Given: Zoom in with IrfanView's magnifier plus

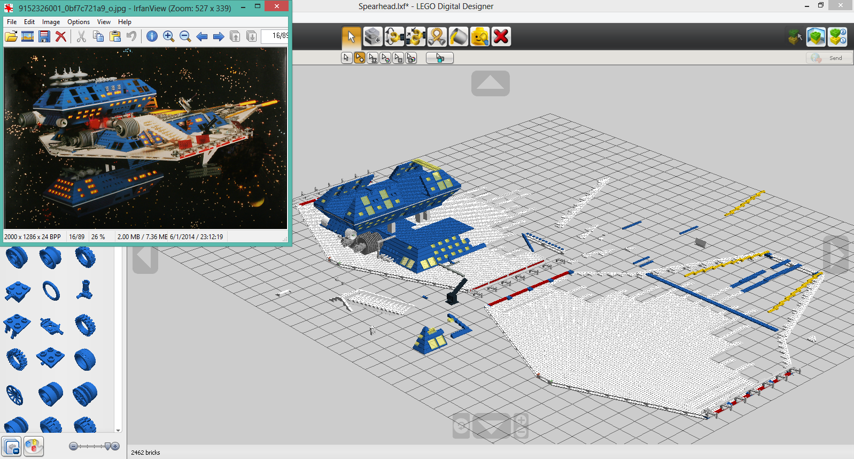Looking at the screenshot, I should tap(168, 36).
